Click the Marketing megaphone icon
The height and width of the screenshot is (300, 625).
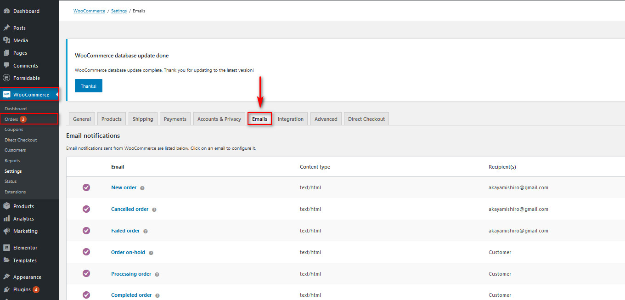point(6,231)
